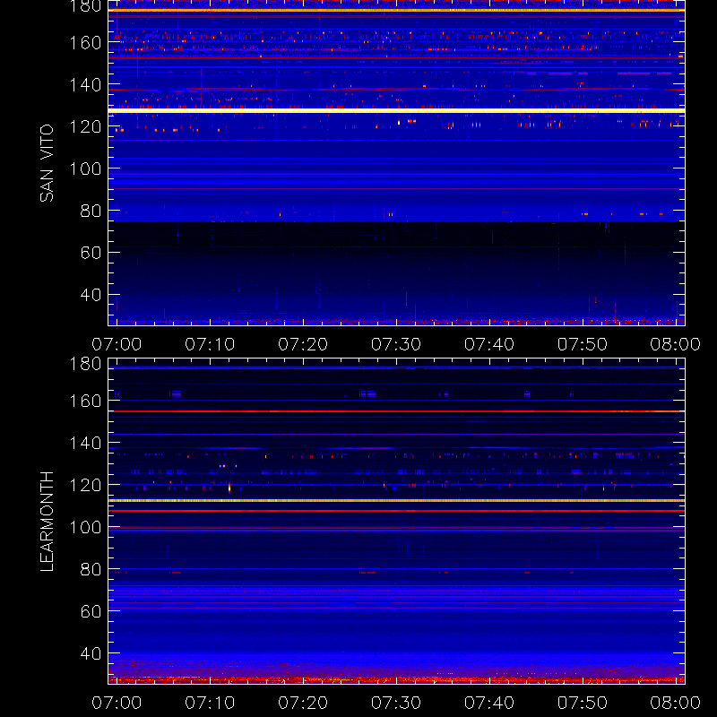Click 07:00 time label under SAN VITO plot
Screen dimensions: 717x717
click(117, 344)
